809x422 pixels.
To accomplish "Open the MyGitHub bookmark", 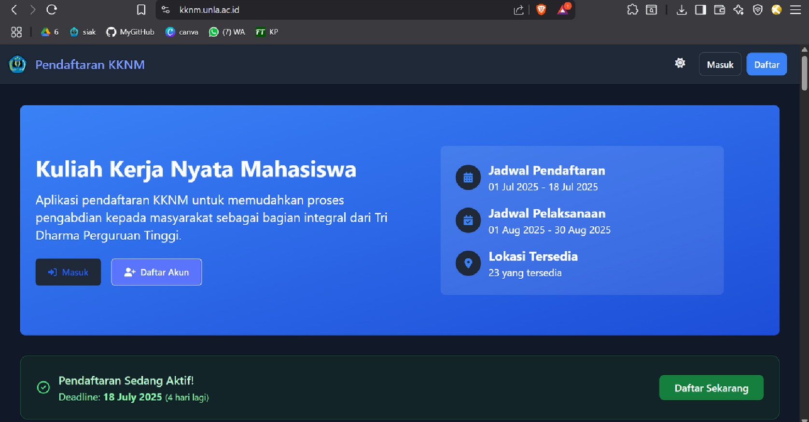I will pyautogui.click(x=130, y=32).
